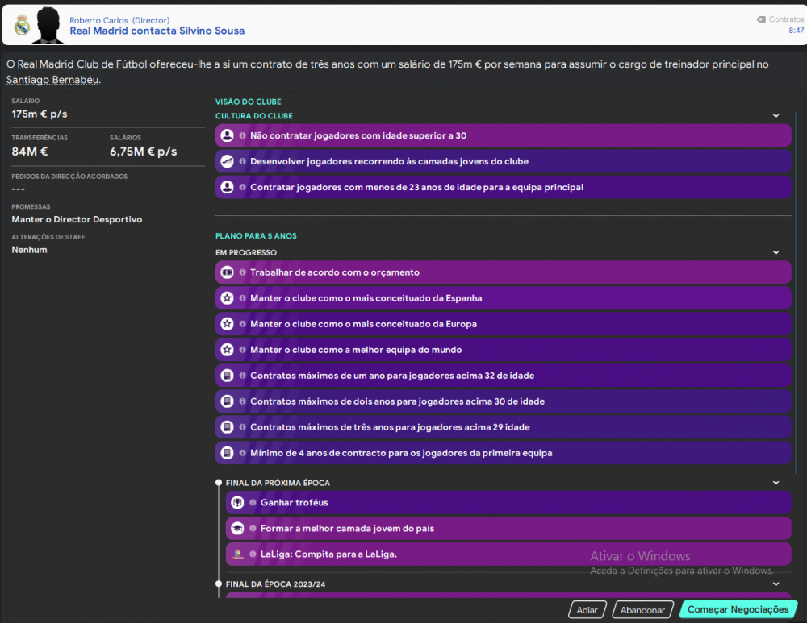This screenshot has height=623, width=807.
Task: Click LaLiga icon on 'Compita para a LaLiga' row
Action: [x=237, y=554]
